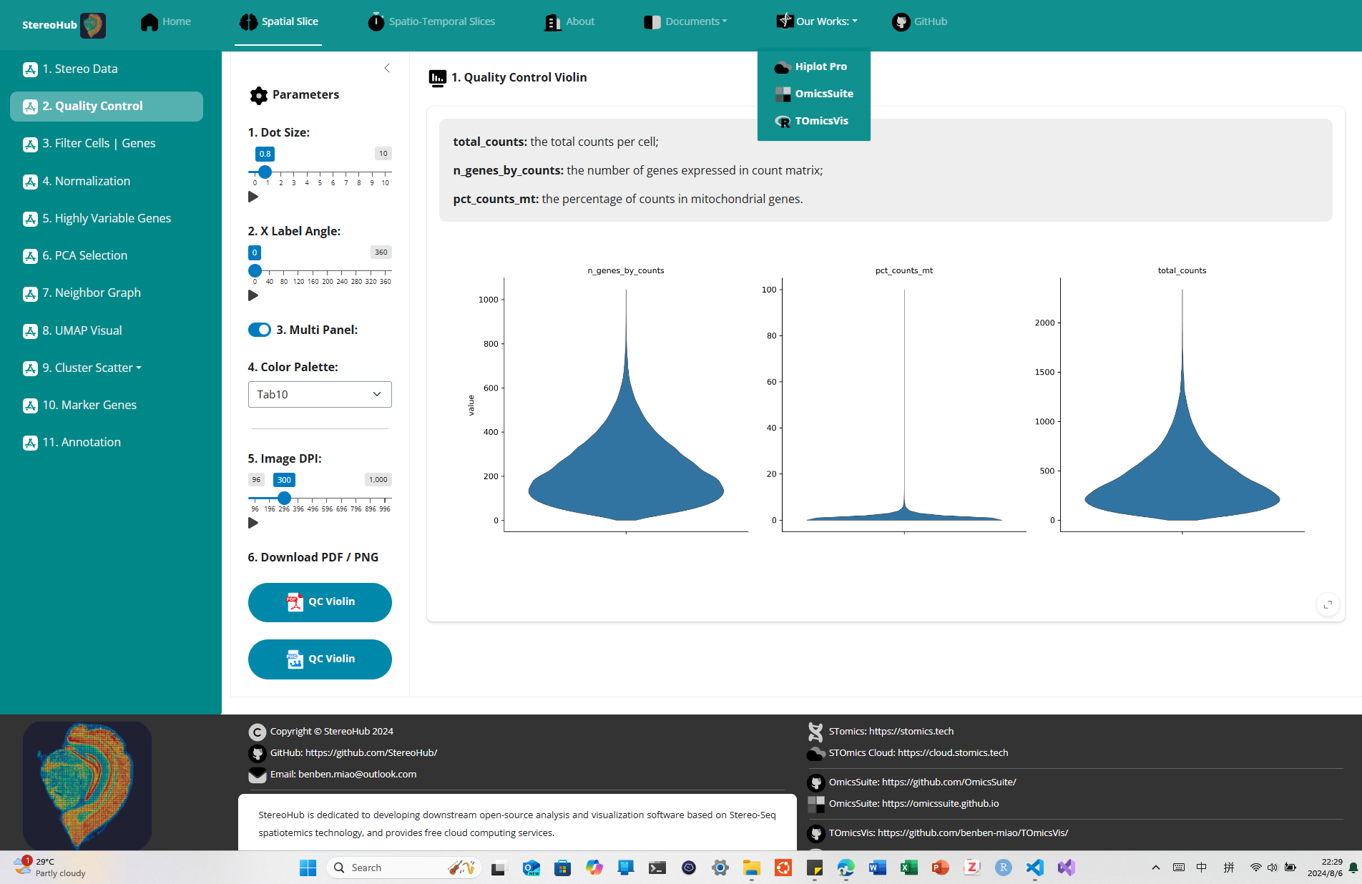Play the Dot Size slider animation
This screenshot has width=1362, height=884.
click(253, 197)
